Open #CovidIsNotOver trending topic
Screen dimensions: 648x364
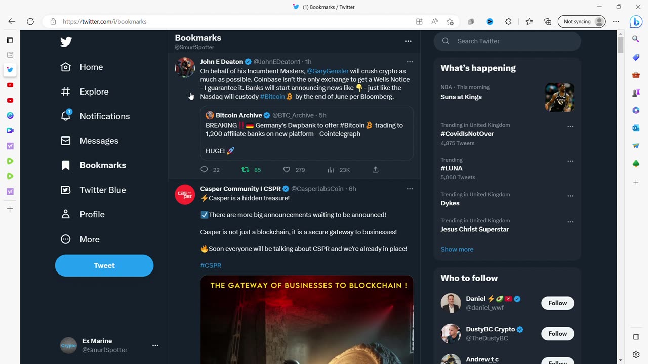coord(467,134)
